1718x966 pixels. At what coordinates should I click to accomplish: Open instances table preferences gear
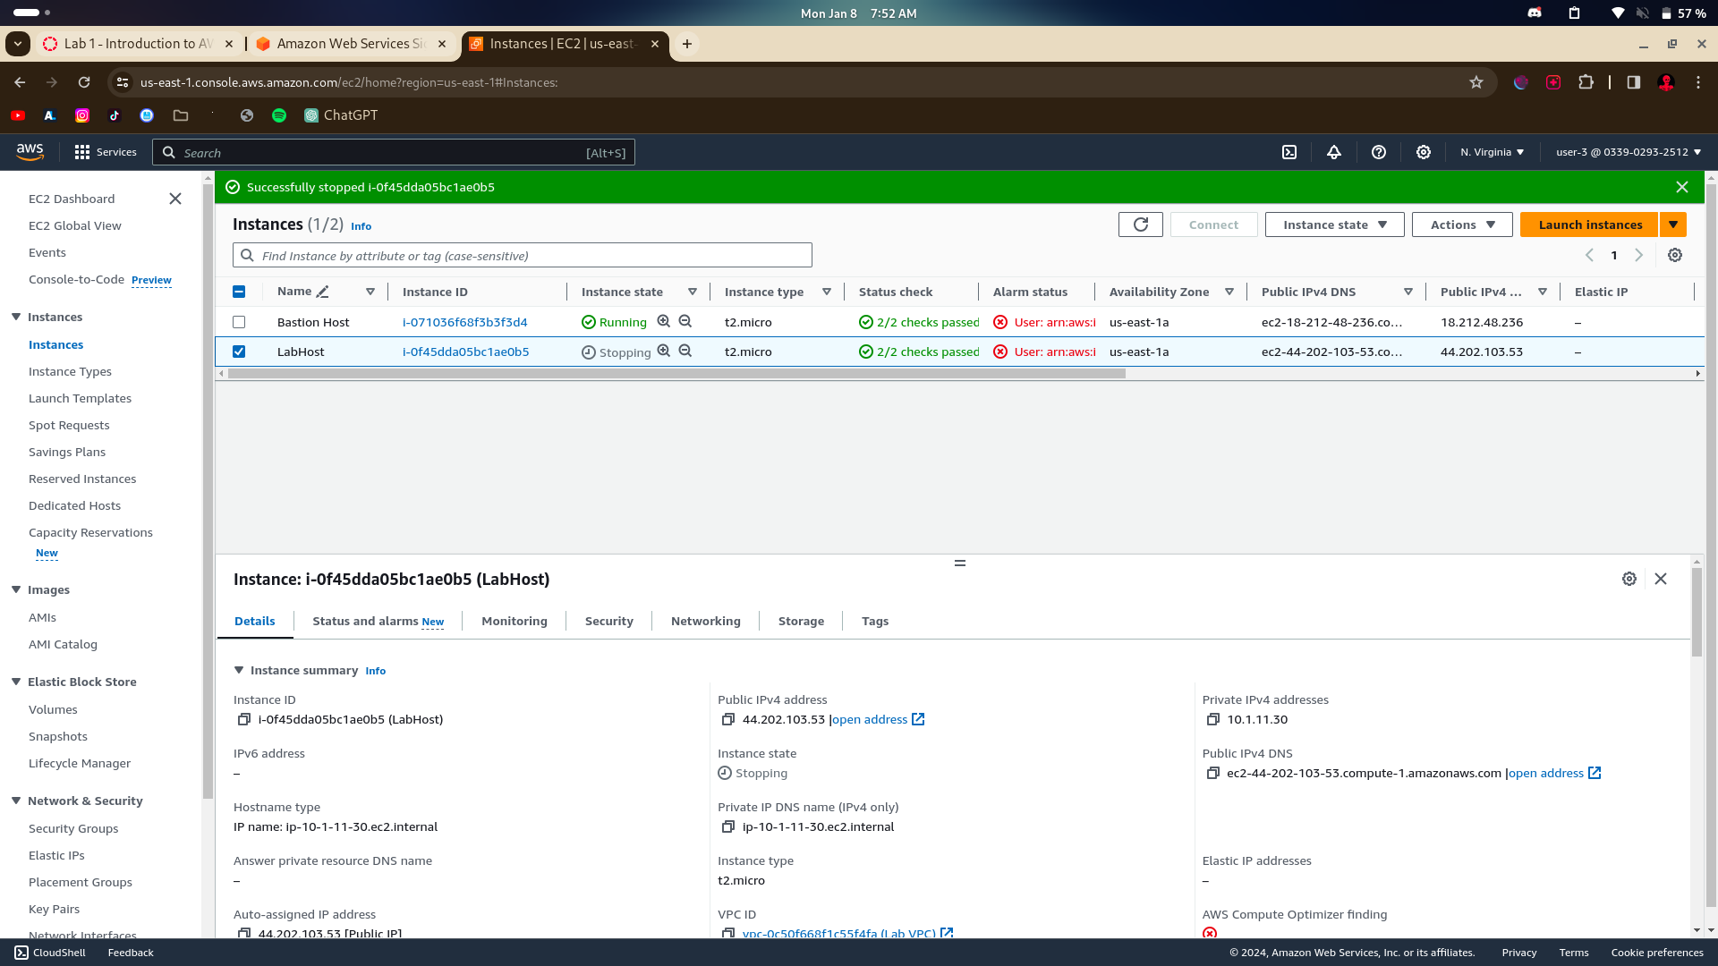(x=1674, y=256)
